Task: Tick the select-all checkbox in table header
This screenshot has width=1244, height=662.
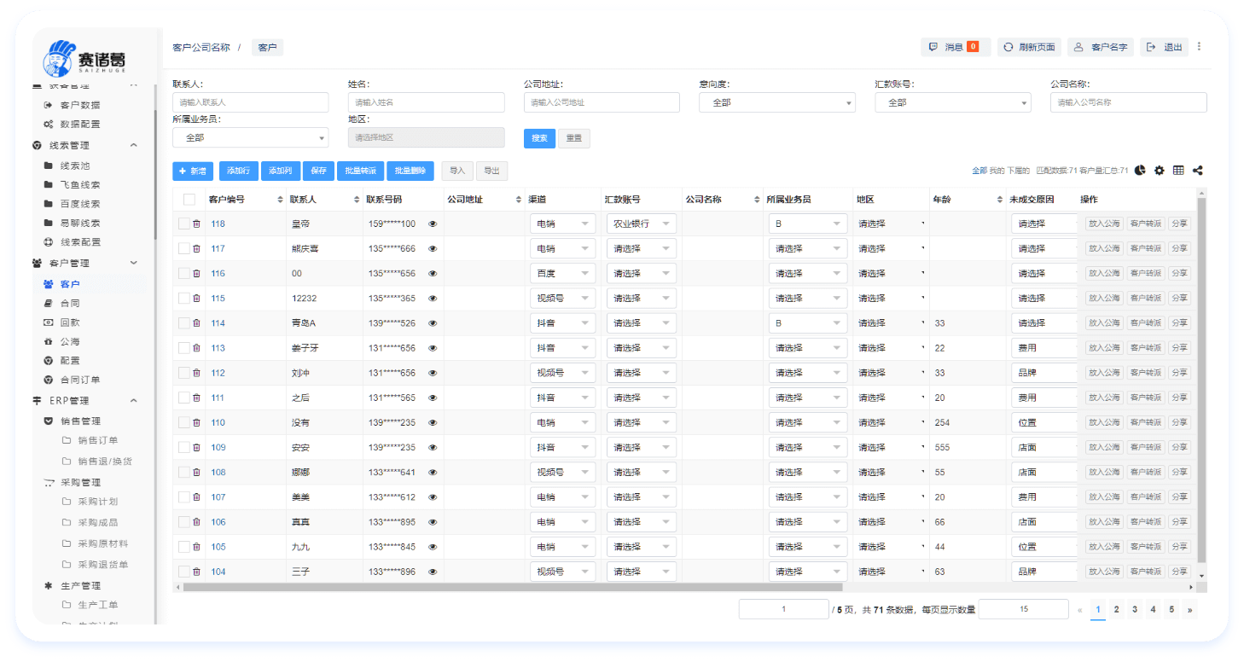Action: click(x=189, y=200)
